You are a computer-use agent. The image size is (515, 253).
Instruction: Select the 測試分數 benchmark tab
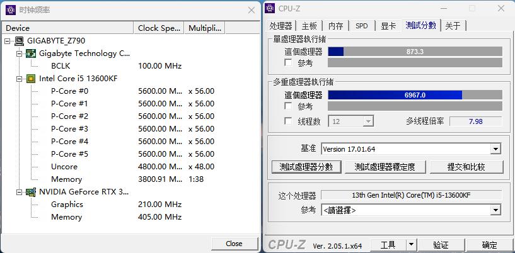[x=420, y=25]
